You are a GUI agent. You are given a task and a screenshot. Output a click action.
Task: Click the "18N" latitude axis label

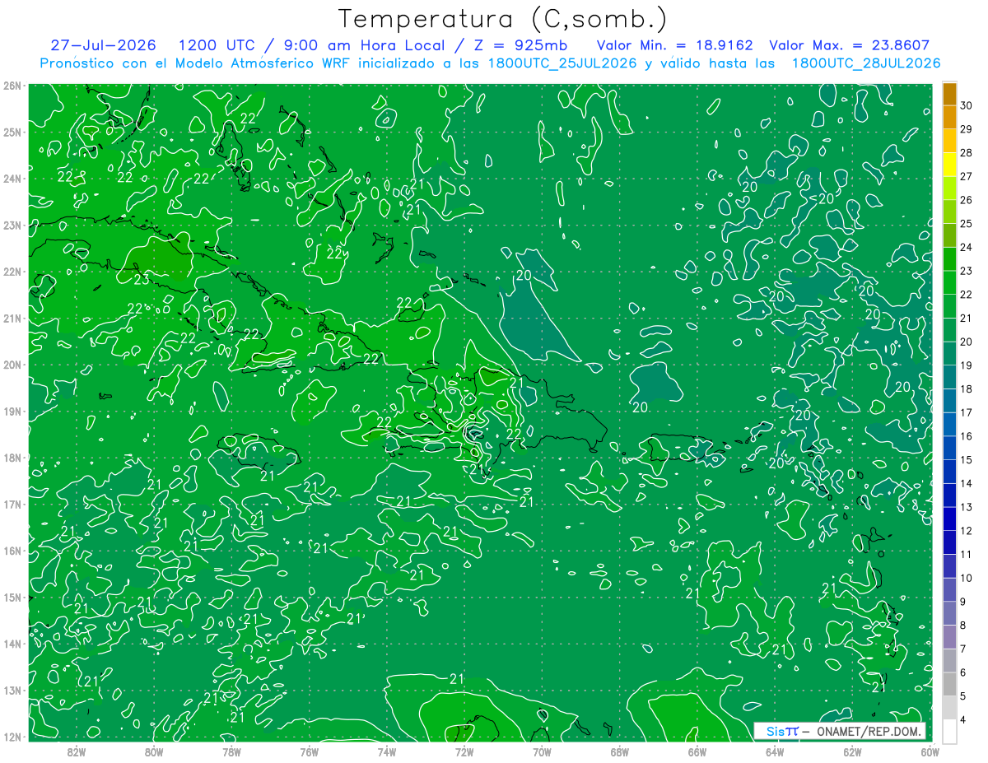12,458
